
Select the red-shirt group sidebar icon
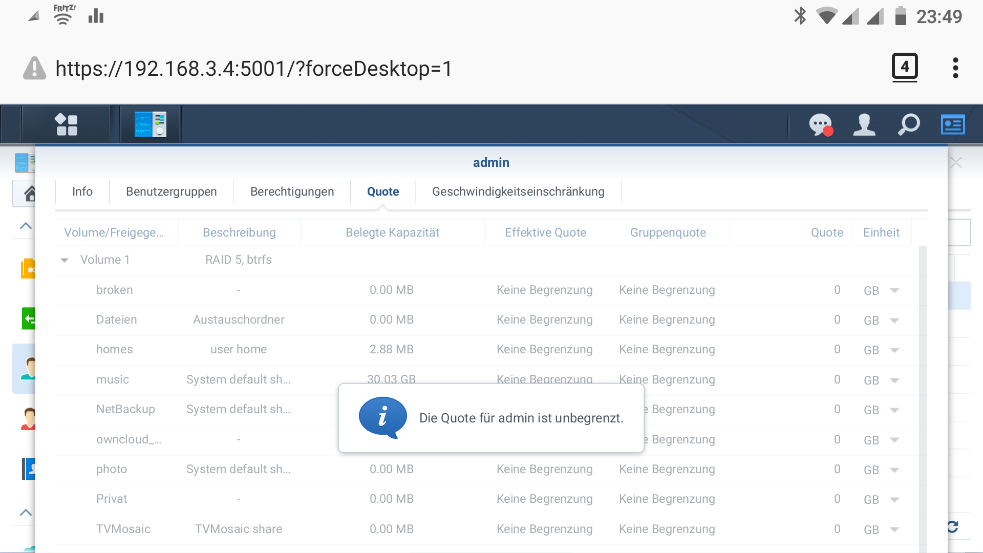point(28,418)
